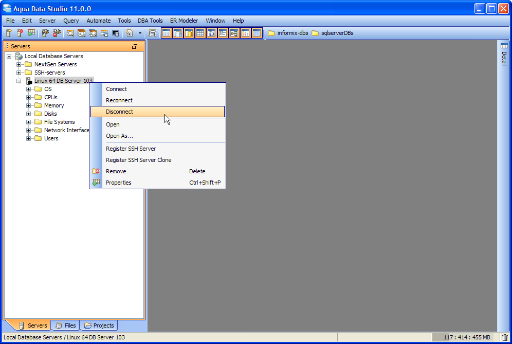
Task: Click the delete server icon with red minus
Action: (20, 33)
